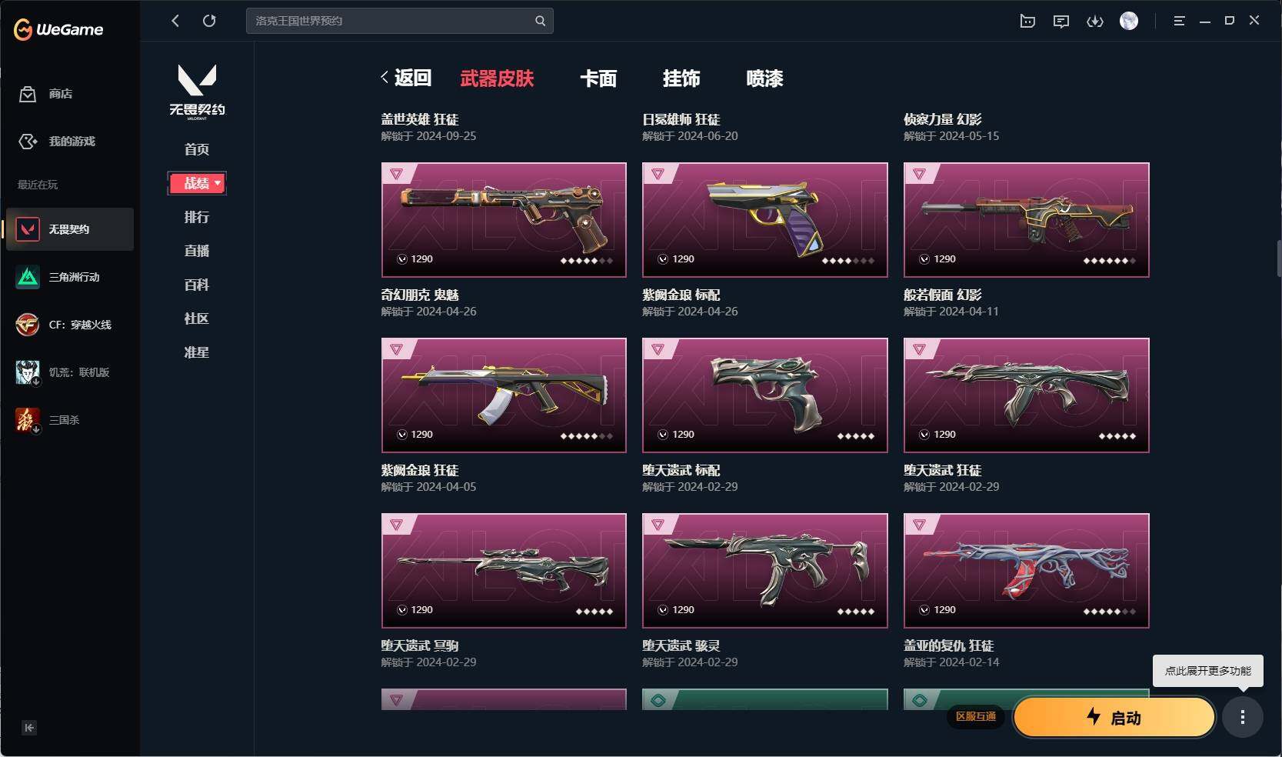This screenshot has height=757, width=1282.
Task: Collapse the left sidebar icon
Action: point(29,728)
